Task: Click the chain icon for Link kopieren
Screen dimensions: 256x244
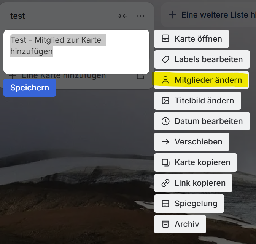Action: 165,183
